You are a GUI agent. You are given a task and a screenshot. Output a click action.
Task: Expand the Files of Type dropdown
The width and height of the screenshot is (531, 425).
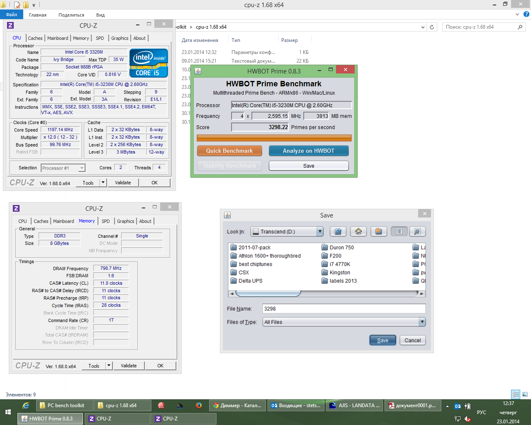(422, 322)
